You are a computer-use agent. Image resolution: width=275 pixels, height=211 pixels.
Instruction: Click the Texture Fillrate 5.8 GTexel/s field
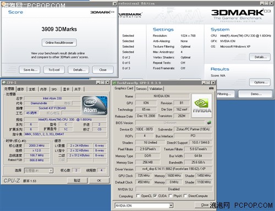tap(198, 149)
